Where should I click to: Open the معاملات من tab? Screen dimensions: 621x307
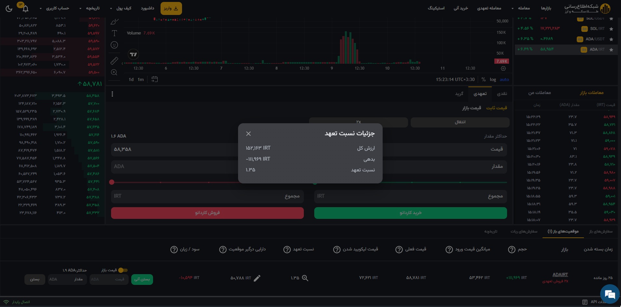[539, 93]
